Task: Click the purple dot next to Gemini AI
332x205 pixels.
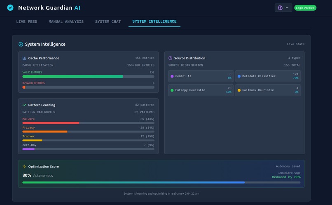Action: (x=172, y=76)
